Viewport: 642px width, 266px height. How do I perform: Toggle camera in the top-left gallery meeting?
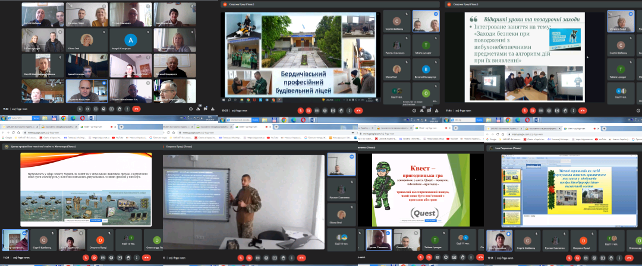coord(88,109)
